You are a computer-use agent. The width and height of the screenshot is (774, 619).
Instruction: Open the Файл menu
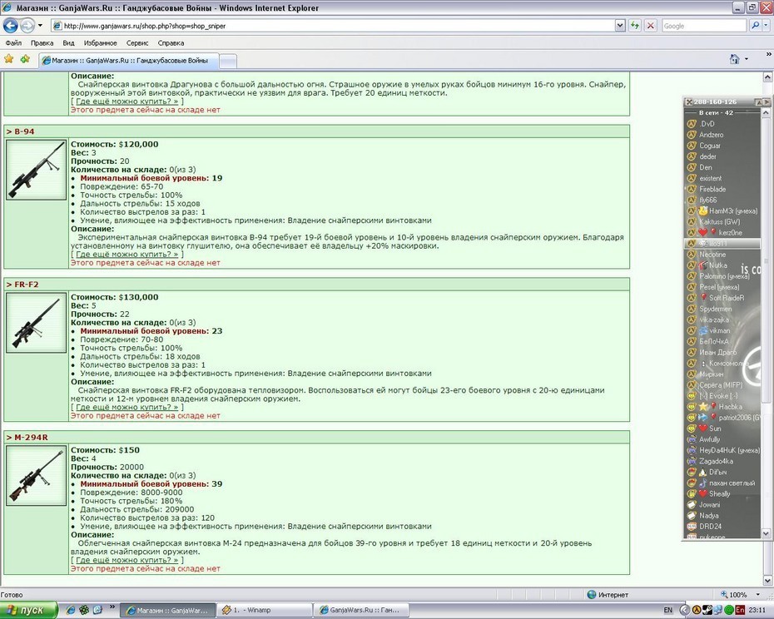pos(14,43)
